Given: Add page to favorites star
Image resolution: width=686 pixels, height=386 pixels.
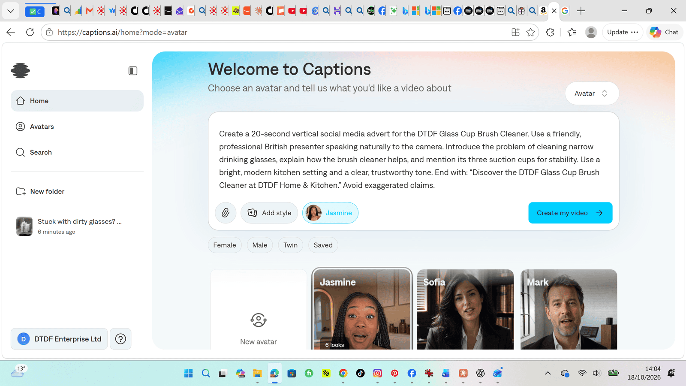Looking at the screenshot, I should (531, 32).
